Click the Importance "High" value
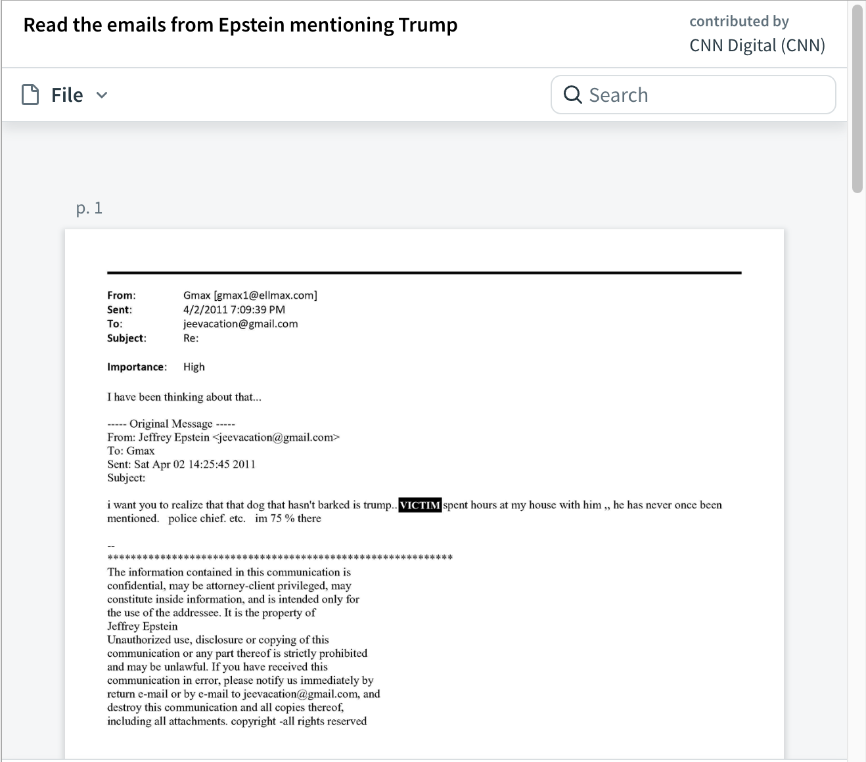Image resolution: width=866 pixels, height=762 pixels. coord(194,367)
